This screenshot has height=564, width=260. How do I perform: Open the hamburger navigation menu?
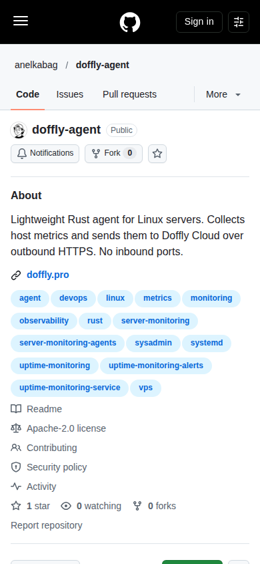[x=21, y=21]
